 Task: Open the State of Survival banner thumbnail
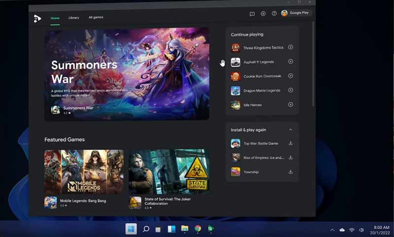169,172
